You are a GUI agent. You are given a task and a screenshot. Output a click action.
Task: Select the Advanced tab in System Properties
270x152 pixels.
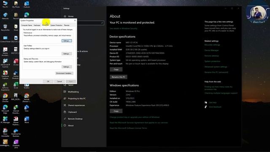click(x=45, y=25)
